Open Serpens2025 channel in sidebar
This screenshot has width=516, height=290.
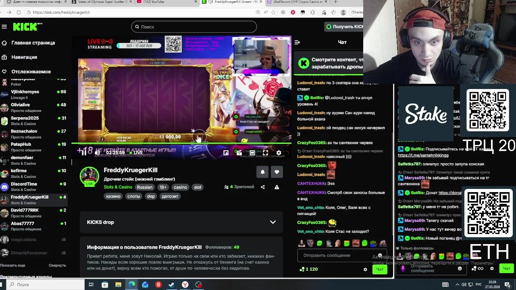point(35,121)
